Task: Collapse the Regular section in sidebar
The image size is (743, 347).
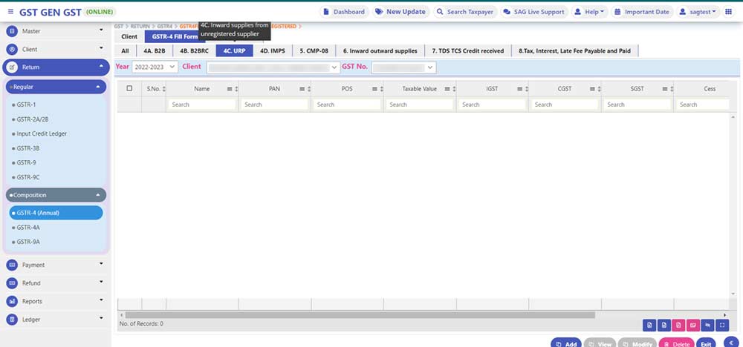Action: (98, 87)
